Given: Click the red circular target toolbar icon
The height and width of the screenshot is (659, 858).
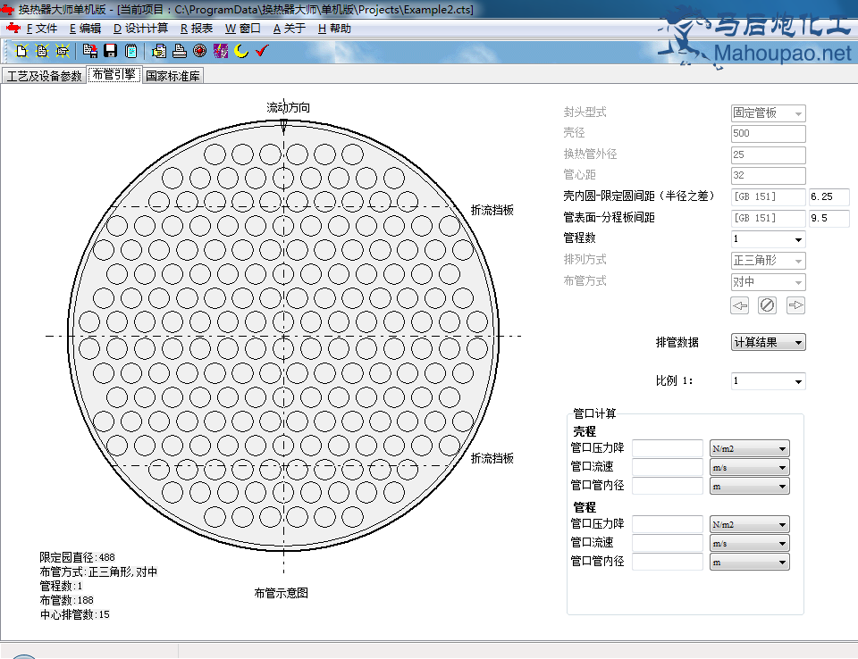Looking at the screenshot, I should 200,51.
